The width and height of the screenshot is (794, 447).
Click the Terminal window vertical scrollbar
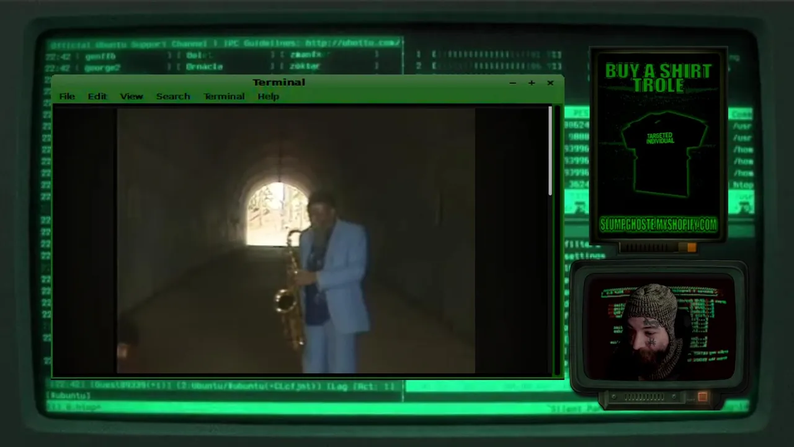(x=550, y=151)
